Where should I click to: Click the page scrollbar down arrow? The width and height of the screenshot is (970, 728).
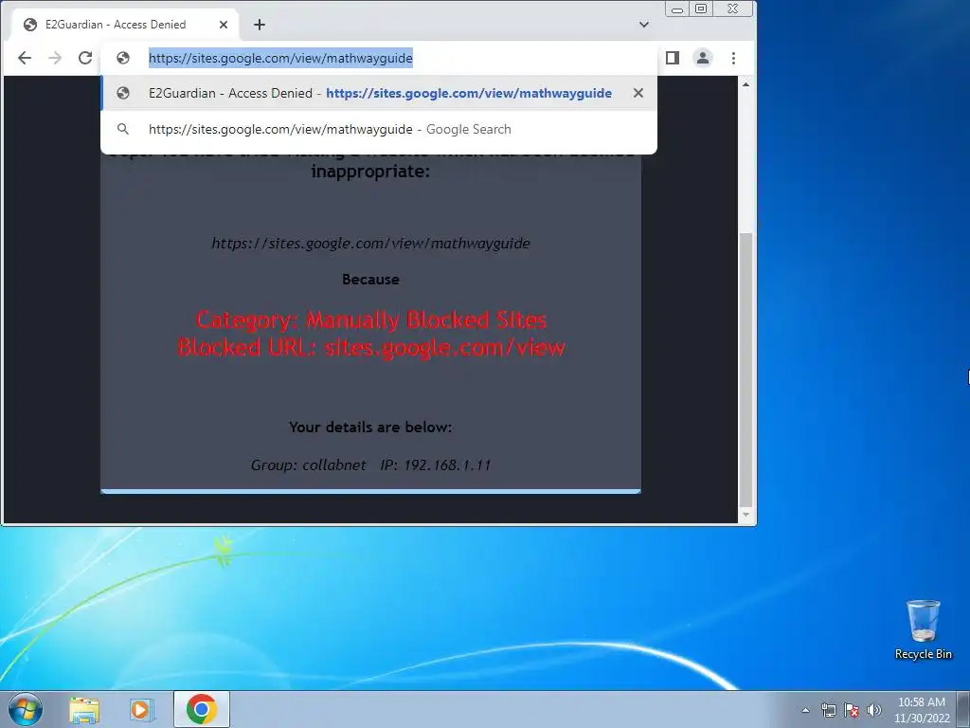pos(746,515)
